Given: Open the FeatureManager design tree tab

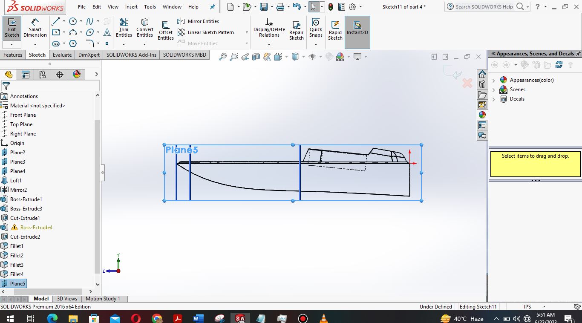Looking at the screenshot, I should [x=9, y=75].
